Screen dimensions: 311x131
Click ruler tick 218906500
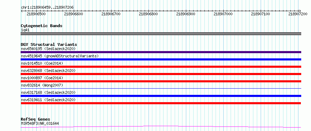36,14
